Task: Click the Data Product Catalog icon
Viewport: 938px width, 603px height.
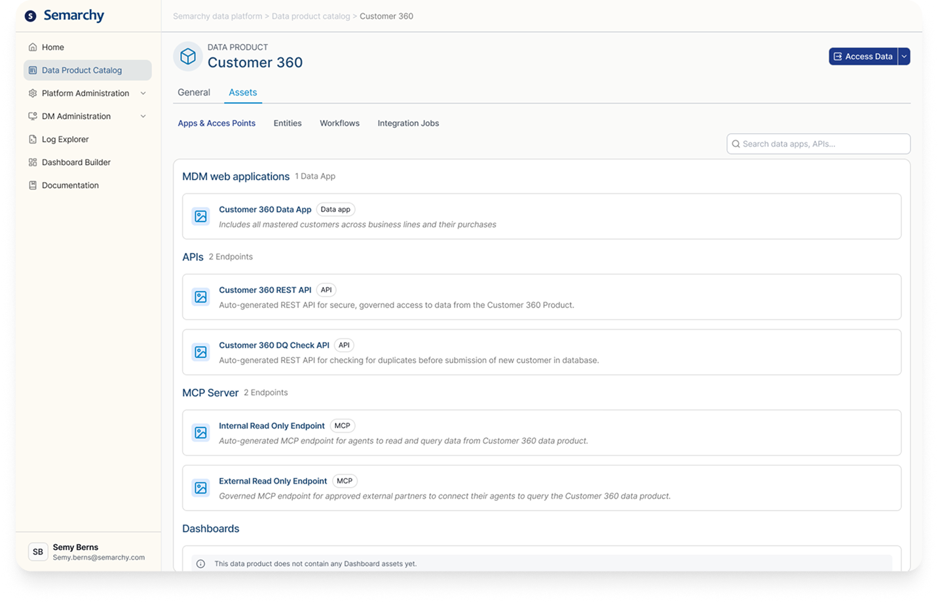Action: coord(33,70)
